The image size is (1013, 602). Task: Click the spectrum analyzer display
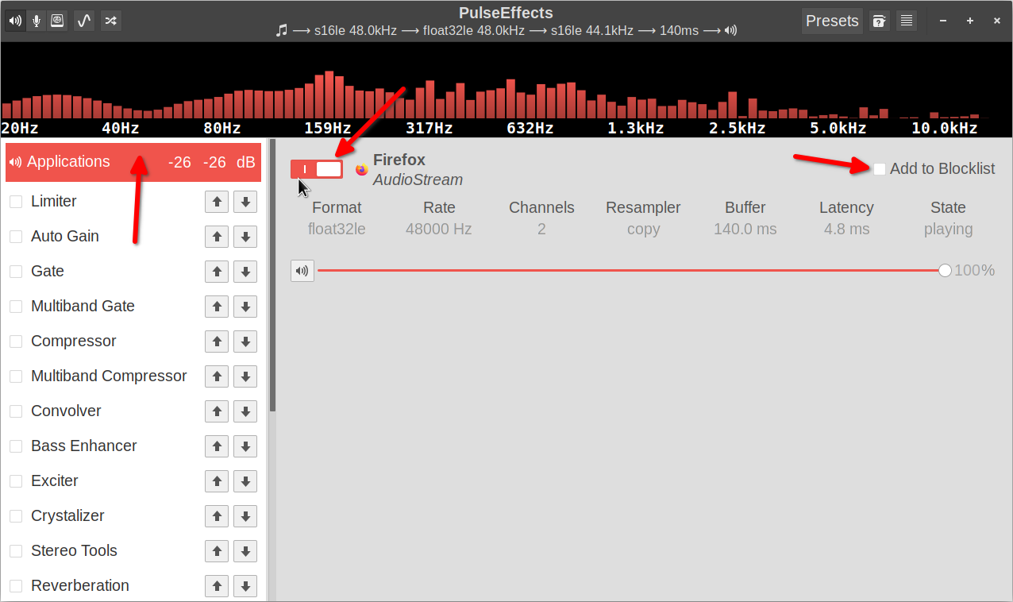(x=506, y=90)
